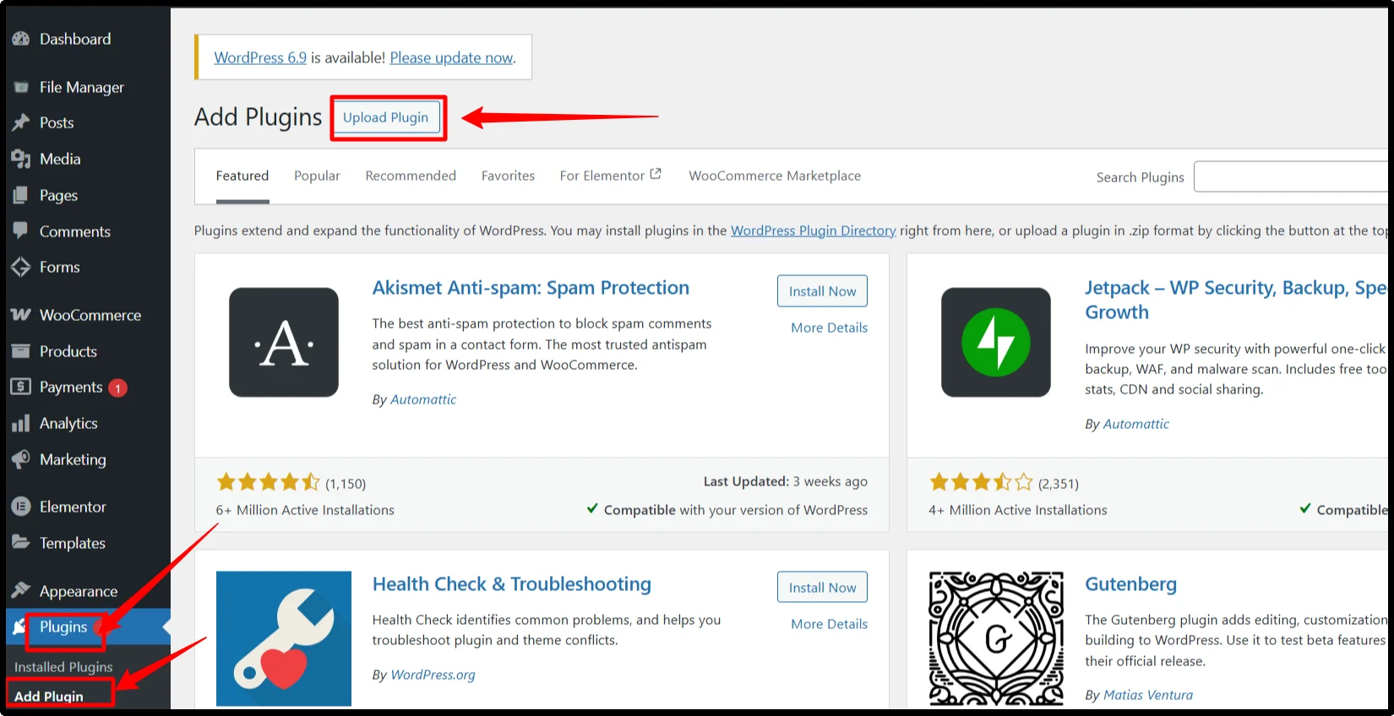Install the Akismet Anti-spam plugin
The height and width of the screenshot is (716, 1394).
[x=822, y=291]
